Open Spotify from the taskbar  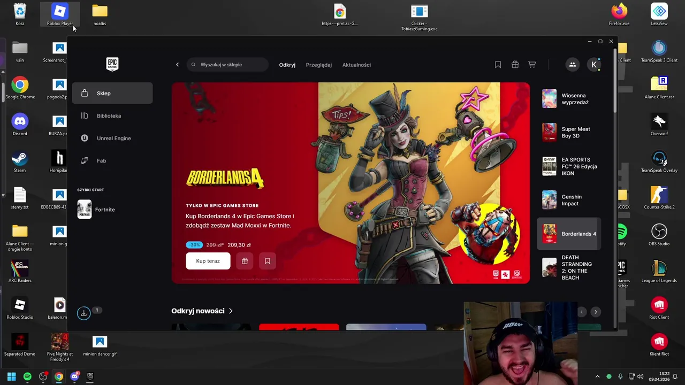tap(27, 376)
